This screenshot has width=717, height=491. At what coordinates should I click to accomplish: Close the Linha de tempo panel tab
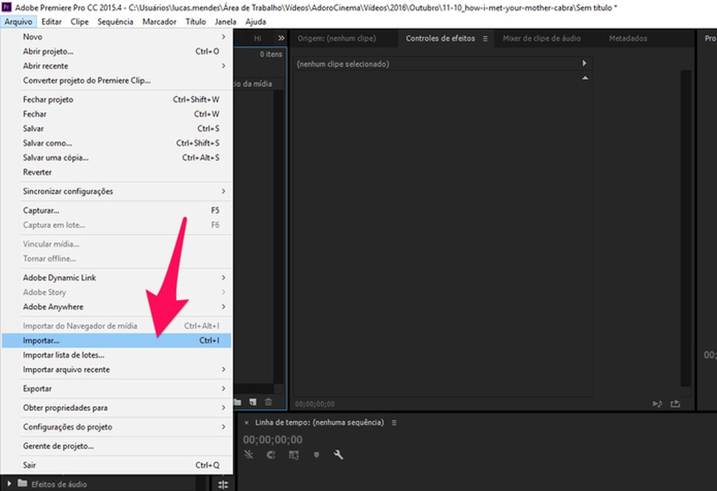pos(247,423)
